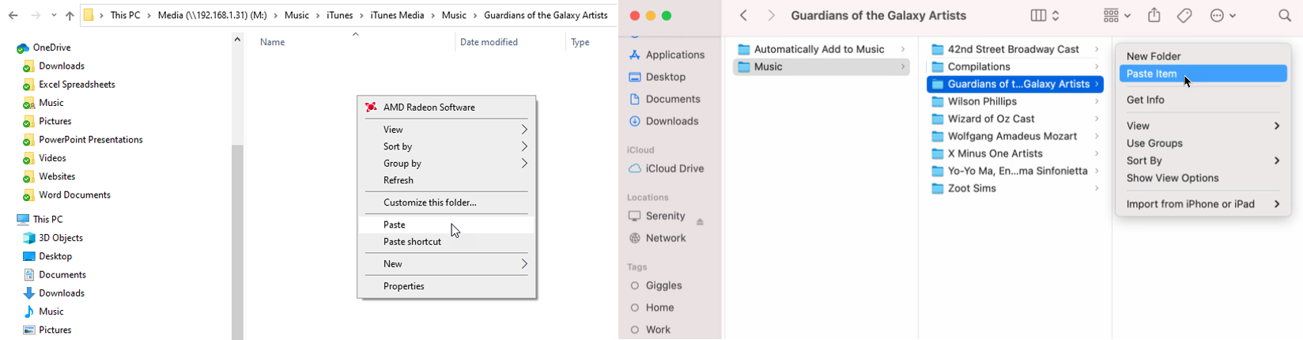This screenshot has height=340, width=1303.
Task: Click Finder Forward chevron
Action: [x=772, y=15]
